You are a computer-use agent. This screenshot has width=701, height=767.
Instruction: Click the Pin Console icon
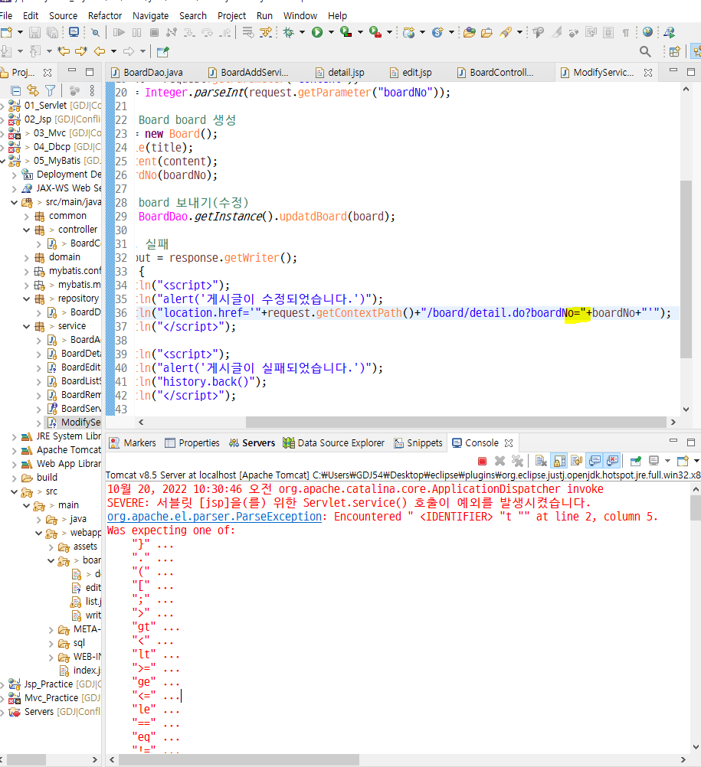(635, 461)
